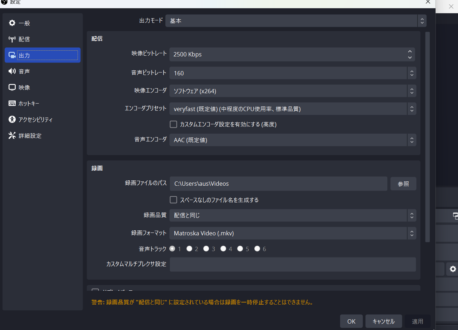Image resolution: width=458 pixels, height=330 pixels.
Task: Open the 音声エンコーダ dropdown
Action: tap(293, 140)
